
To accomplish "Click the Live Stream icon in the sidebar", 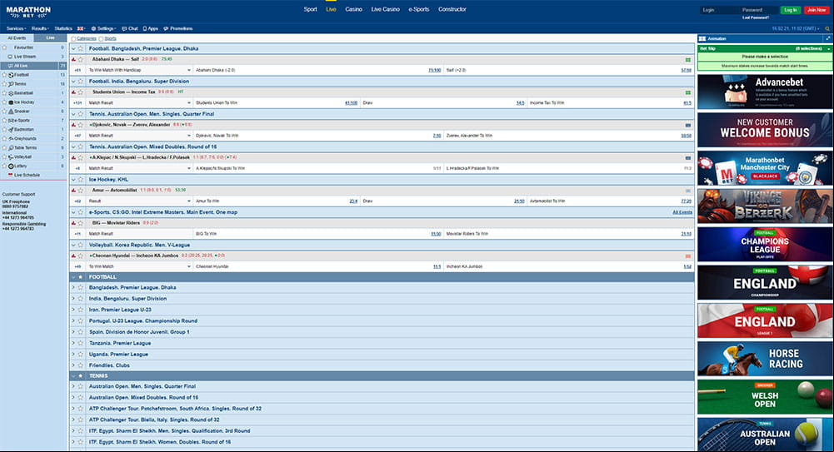I will (10, 57).
